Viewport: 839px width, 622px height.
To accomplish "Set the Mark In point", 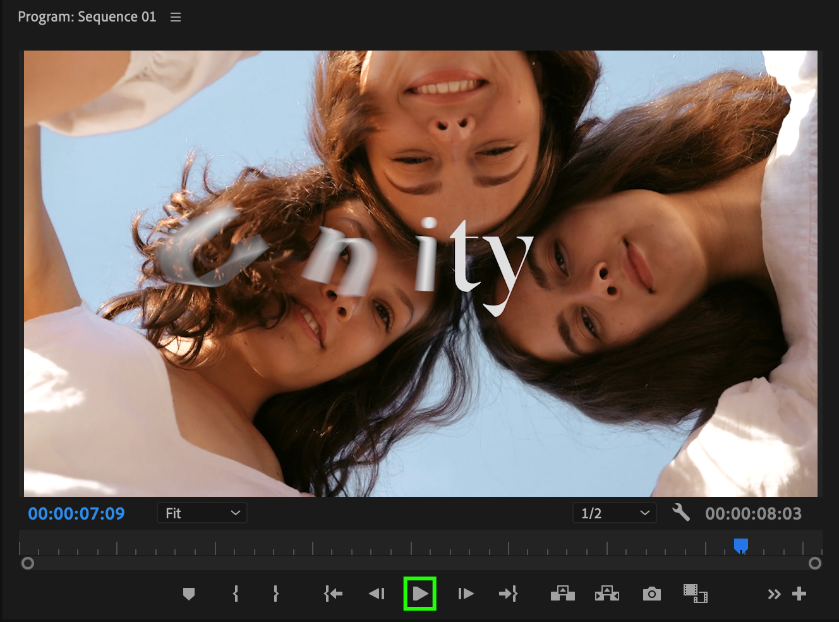I will (236, 594).
